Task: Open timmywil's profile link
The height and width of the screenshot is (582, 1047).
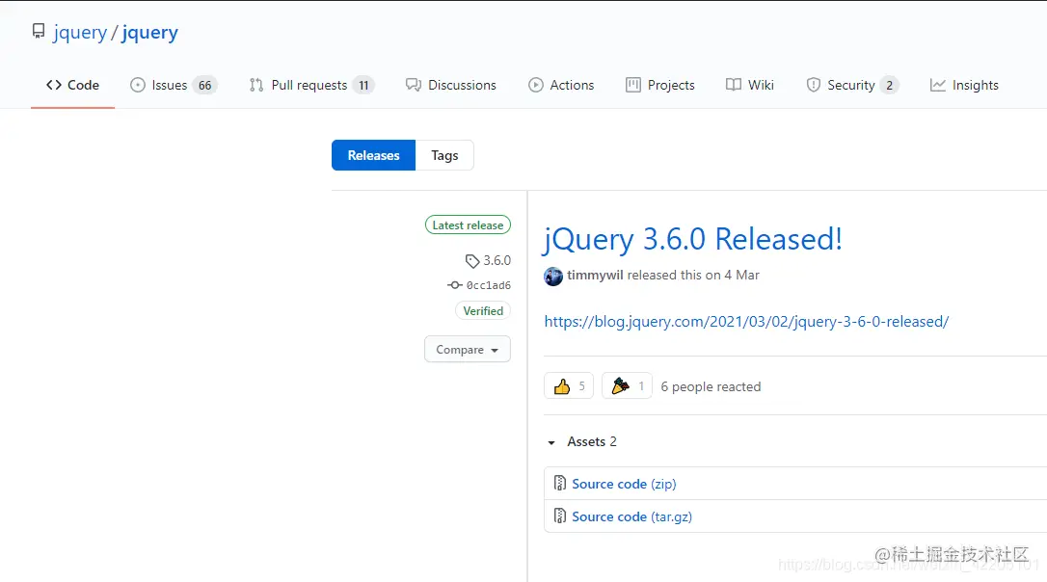Action: tap(595, 275)
